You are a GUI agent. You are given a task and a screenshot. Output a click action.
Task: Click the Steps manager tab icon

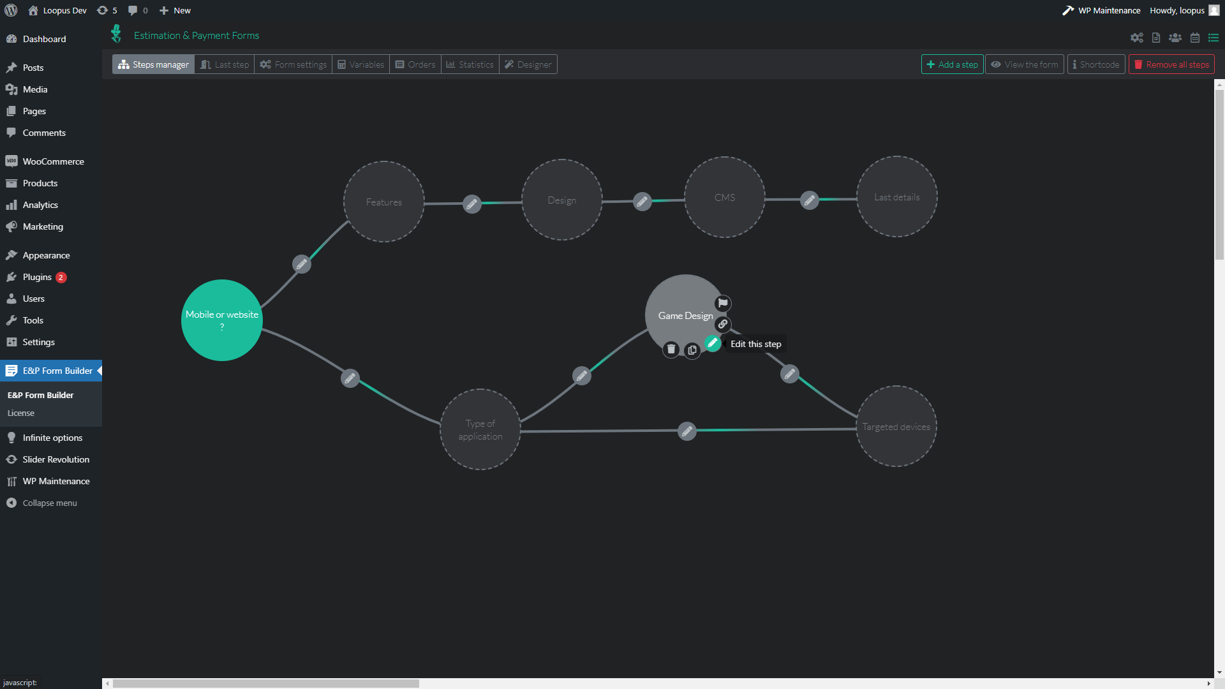click(124, 64)
